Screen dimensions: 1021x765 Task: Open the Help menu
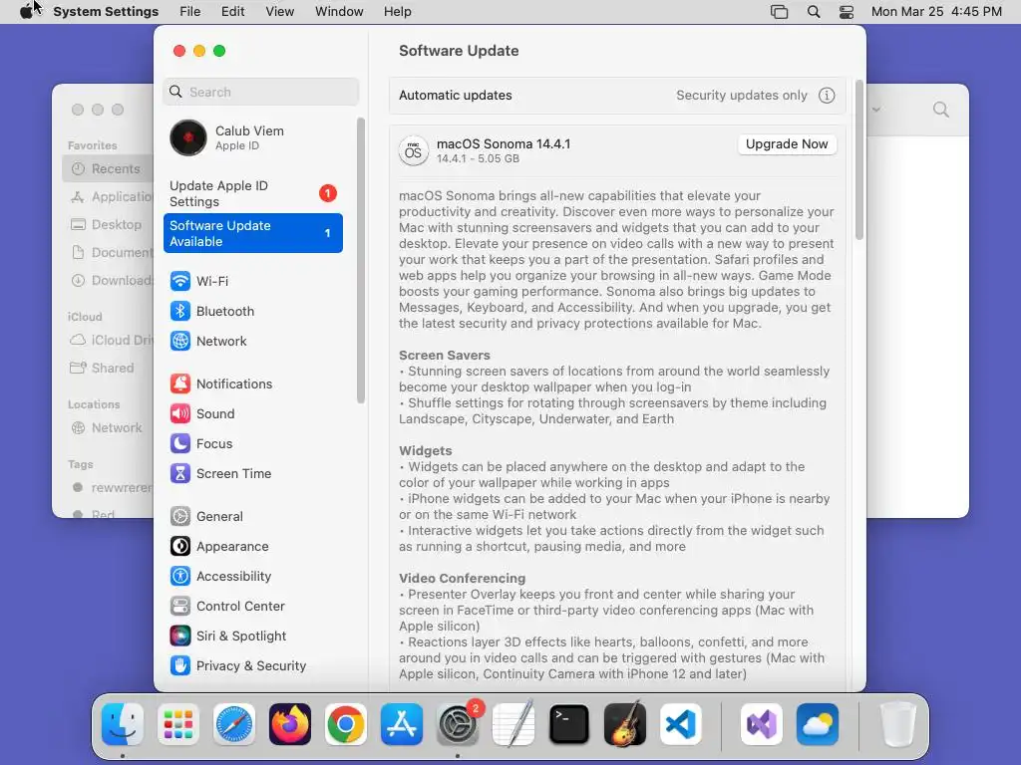(x=397, y=12)
